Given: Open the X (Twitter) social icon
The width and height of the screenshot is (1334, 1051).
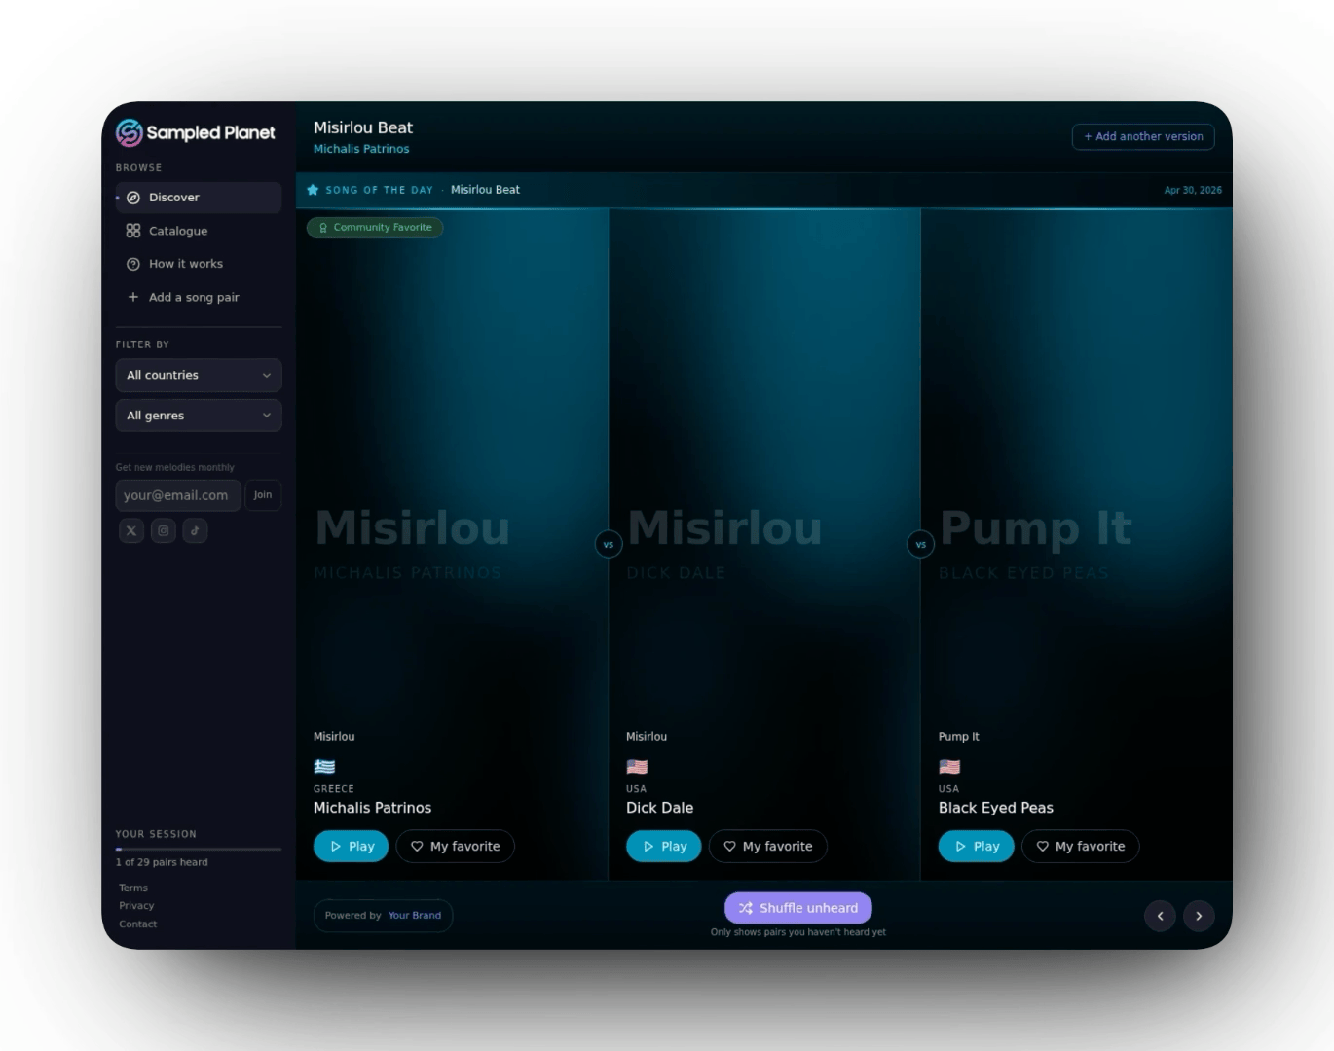Looking at the screenshot, I should pyautogui.click(x=131, y=530).
